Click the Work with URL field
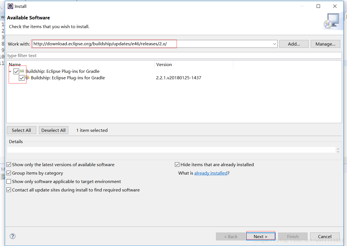This screenshot has width=347, height=246. tap(155, 44)
